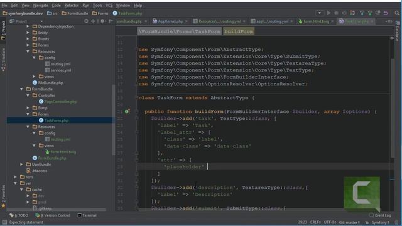402x226 pixels.
Task: Click the CRLF line separator selector
Action: tap(315, 222)
